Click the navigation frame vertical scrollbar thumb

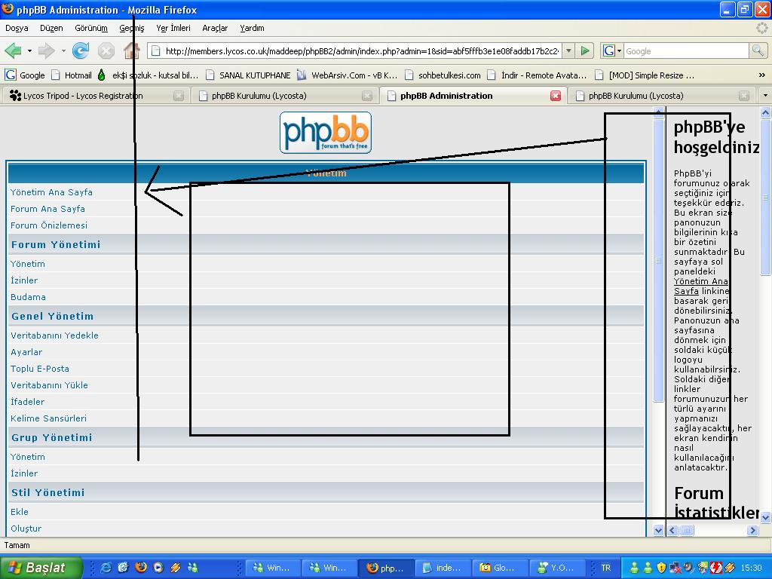click(x=658, y=261)
